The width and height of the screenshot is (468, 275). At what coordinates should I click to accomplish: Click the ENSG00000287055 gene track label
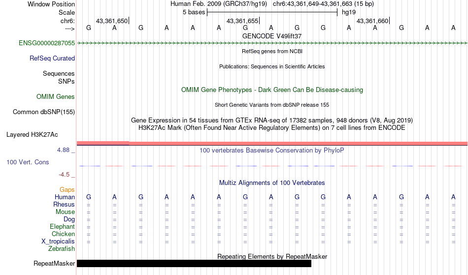47,43
